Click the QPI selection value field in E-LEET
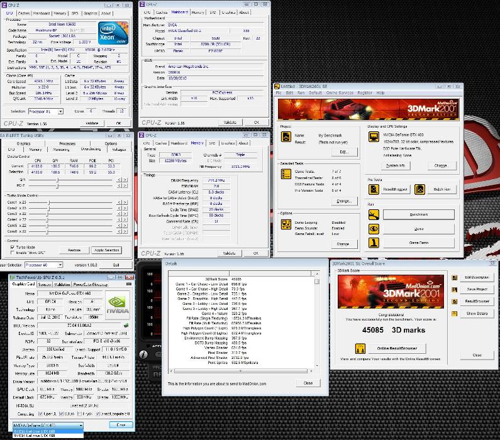500x440 pixels. pyautogui.click(x=55, y=172)
